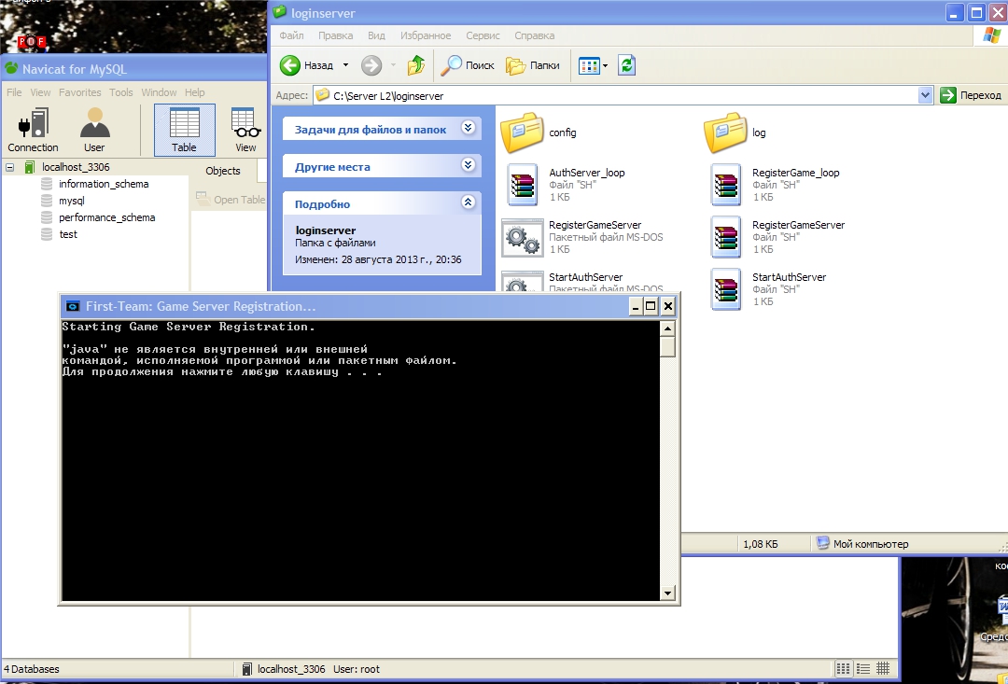This screenshot has width=1008, height=684.
Task: Collapse the localhost_3306 connection tree
Action: click(x=10, y=167)
